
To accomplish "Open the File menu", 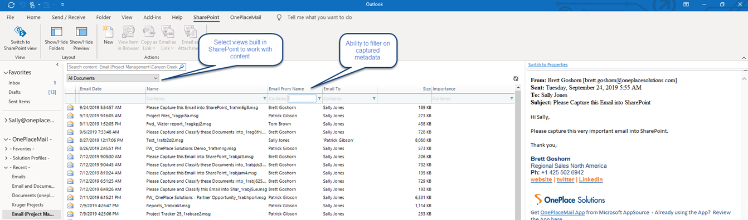I will coord(11,17).
